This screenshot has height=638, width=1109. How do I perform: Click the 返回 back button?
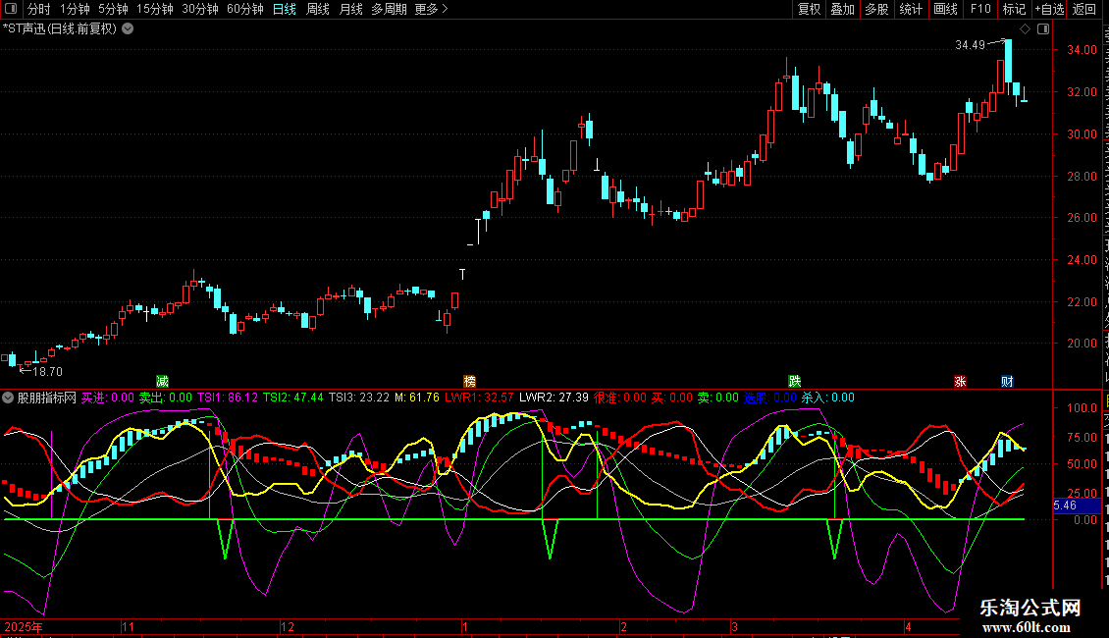point(1084,9)
